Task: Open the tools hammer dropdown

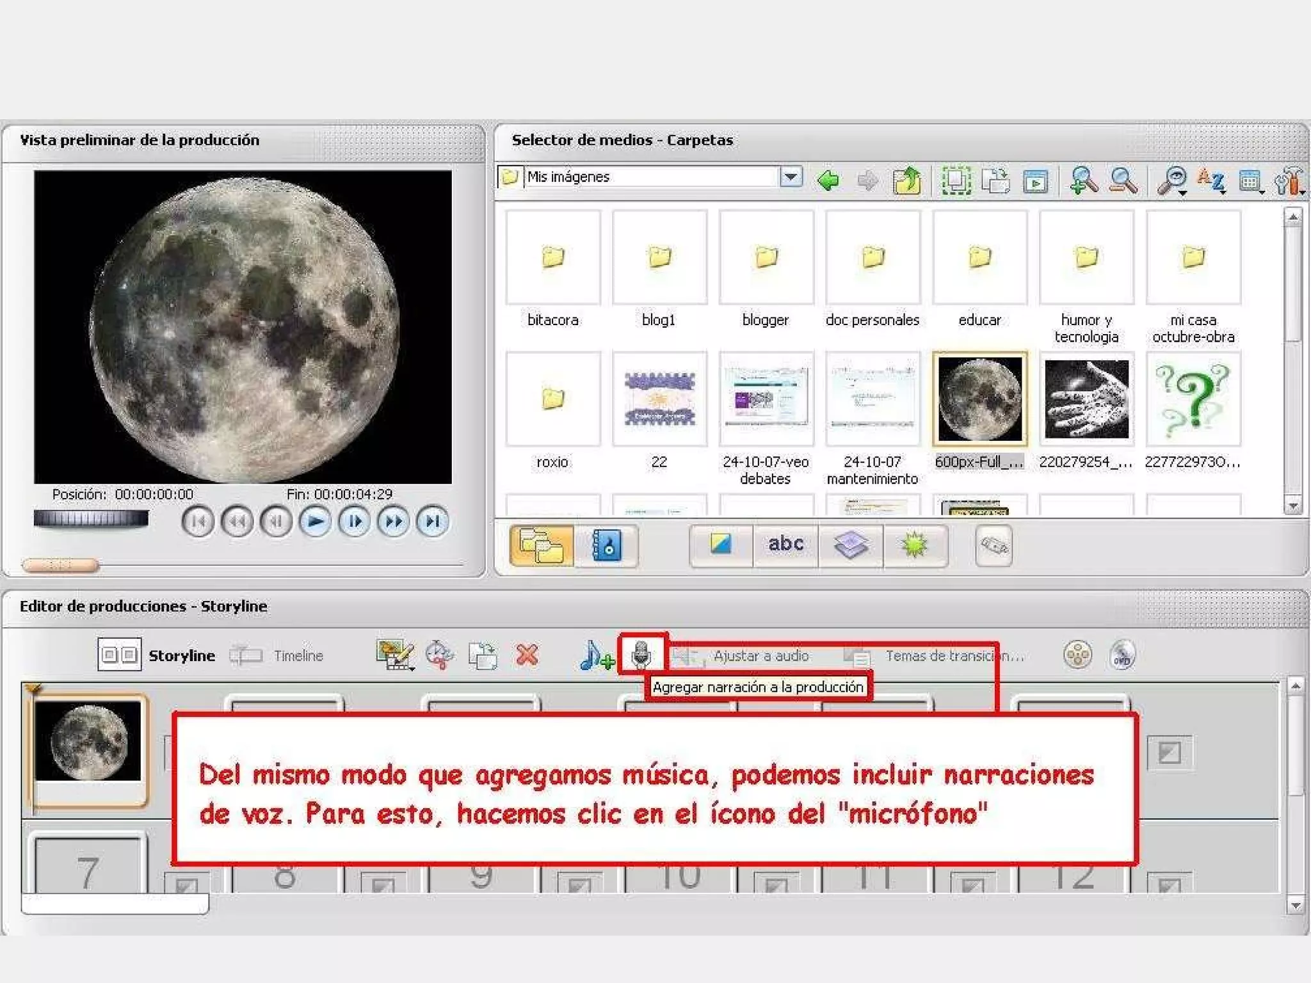Action: [1289, 182]
